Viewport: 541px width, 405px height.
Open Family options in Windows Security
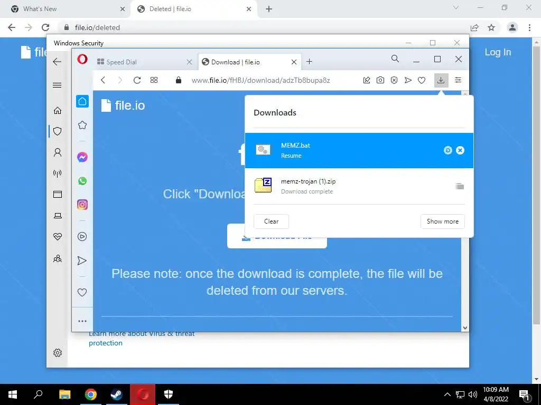57,258
